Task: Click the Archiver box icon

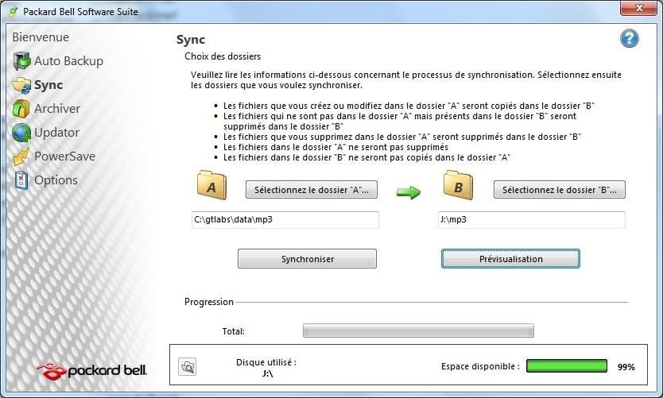Action: pos(21,109)
